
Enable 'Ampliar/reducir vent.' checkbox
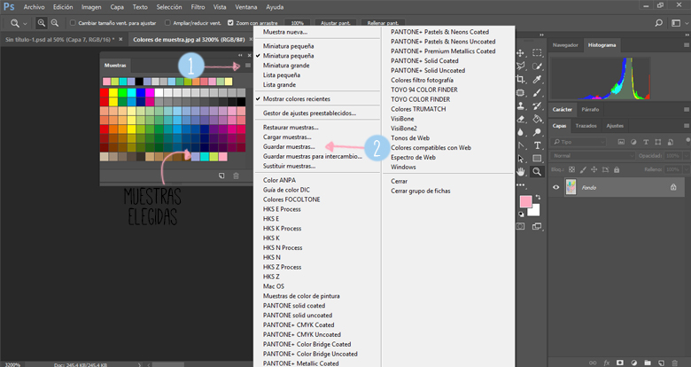[x=167, y=23]
